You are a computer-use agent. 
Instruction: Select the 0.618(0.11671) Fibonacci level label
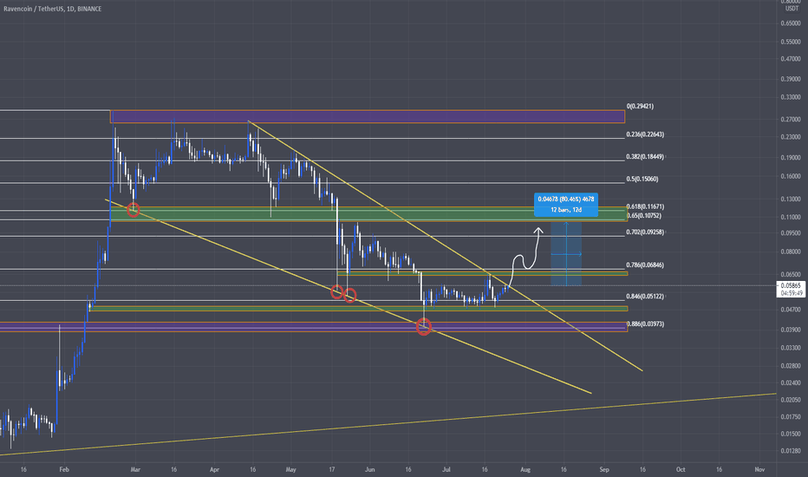645,206
